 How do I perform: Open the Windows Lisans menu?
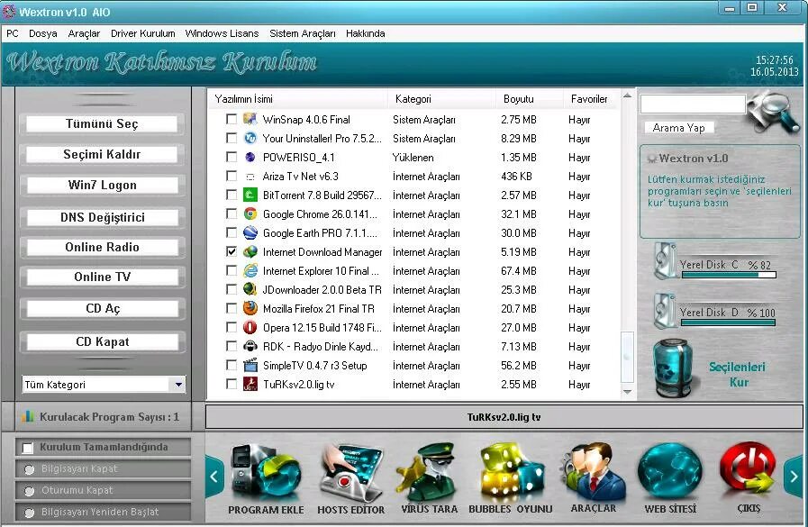pos(222,33)
